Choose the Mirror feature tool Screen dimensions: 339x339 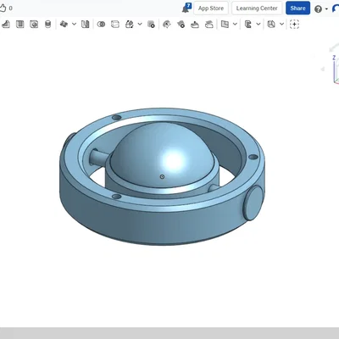coord(86,25)
